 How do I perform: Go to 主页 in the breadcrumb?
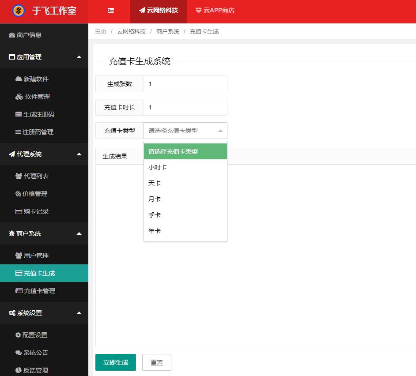click(101, 32)
